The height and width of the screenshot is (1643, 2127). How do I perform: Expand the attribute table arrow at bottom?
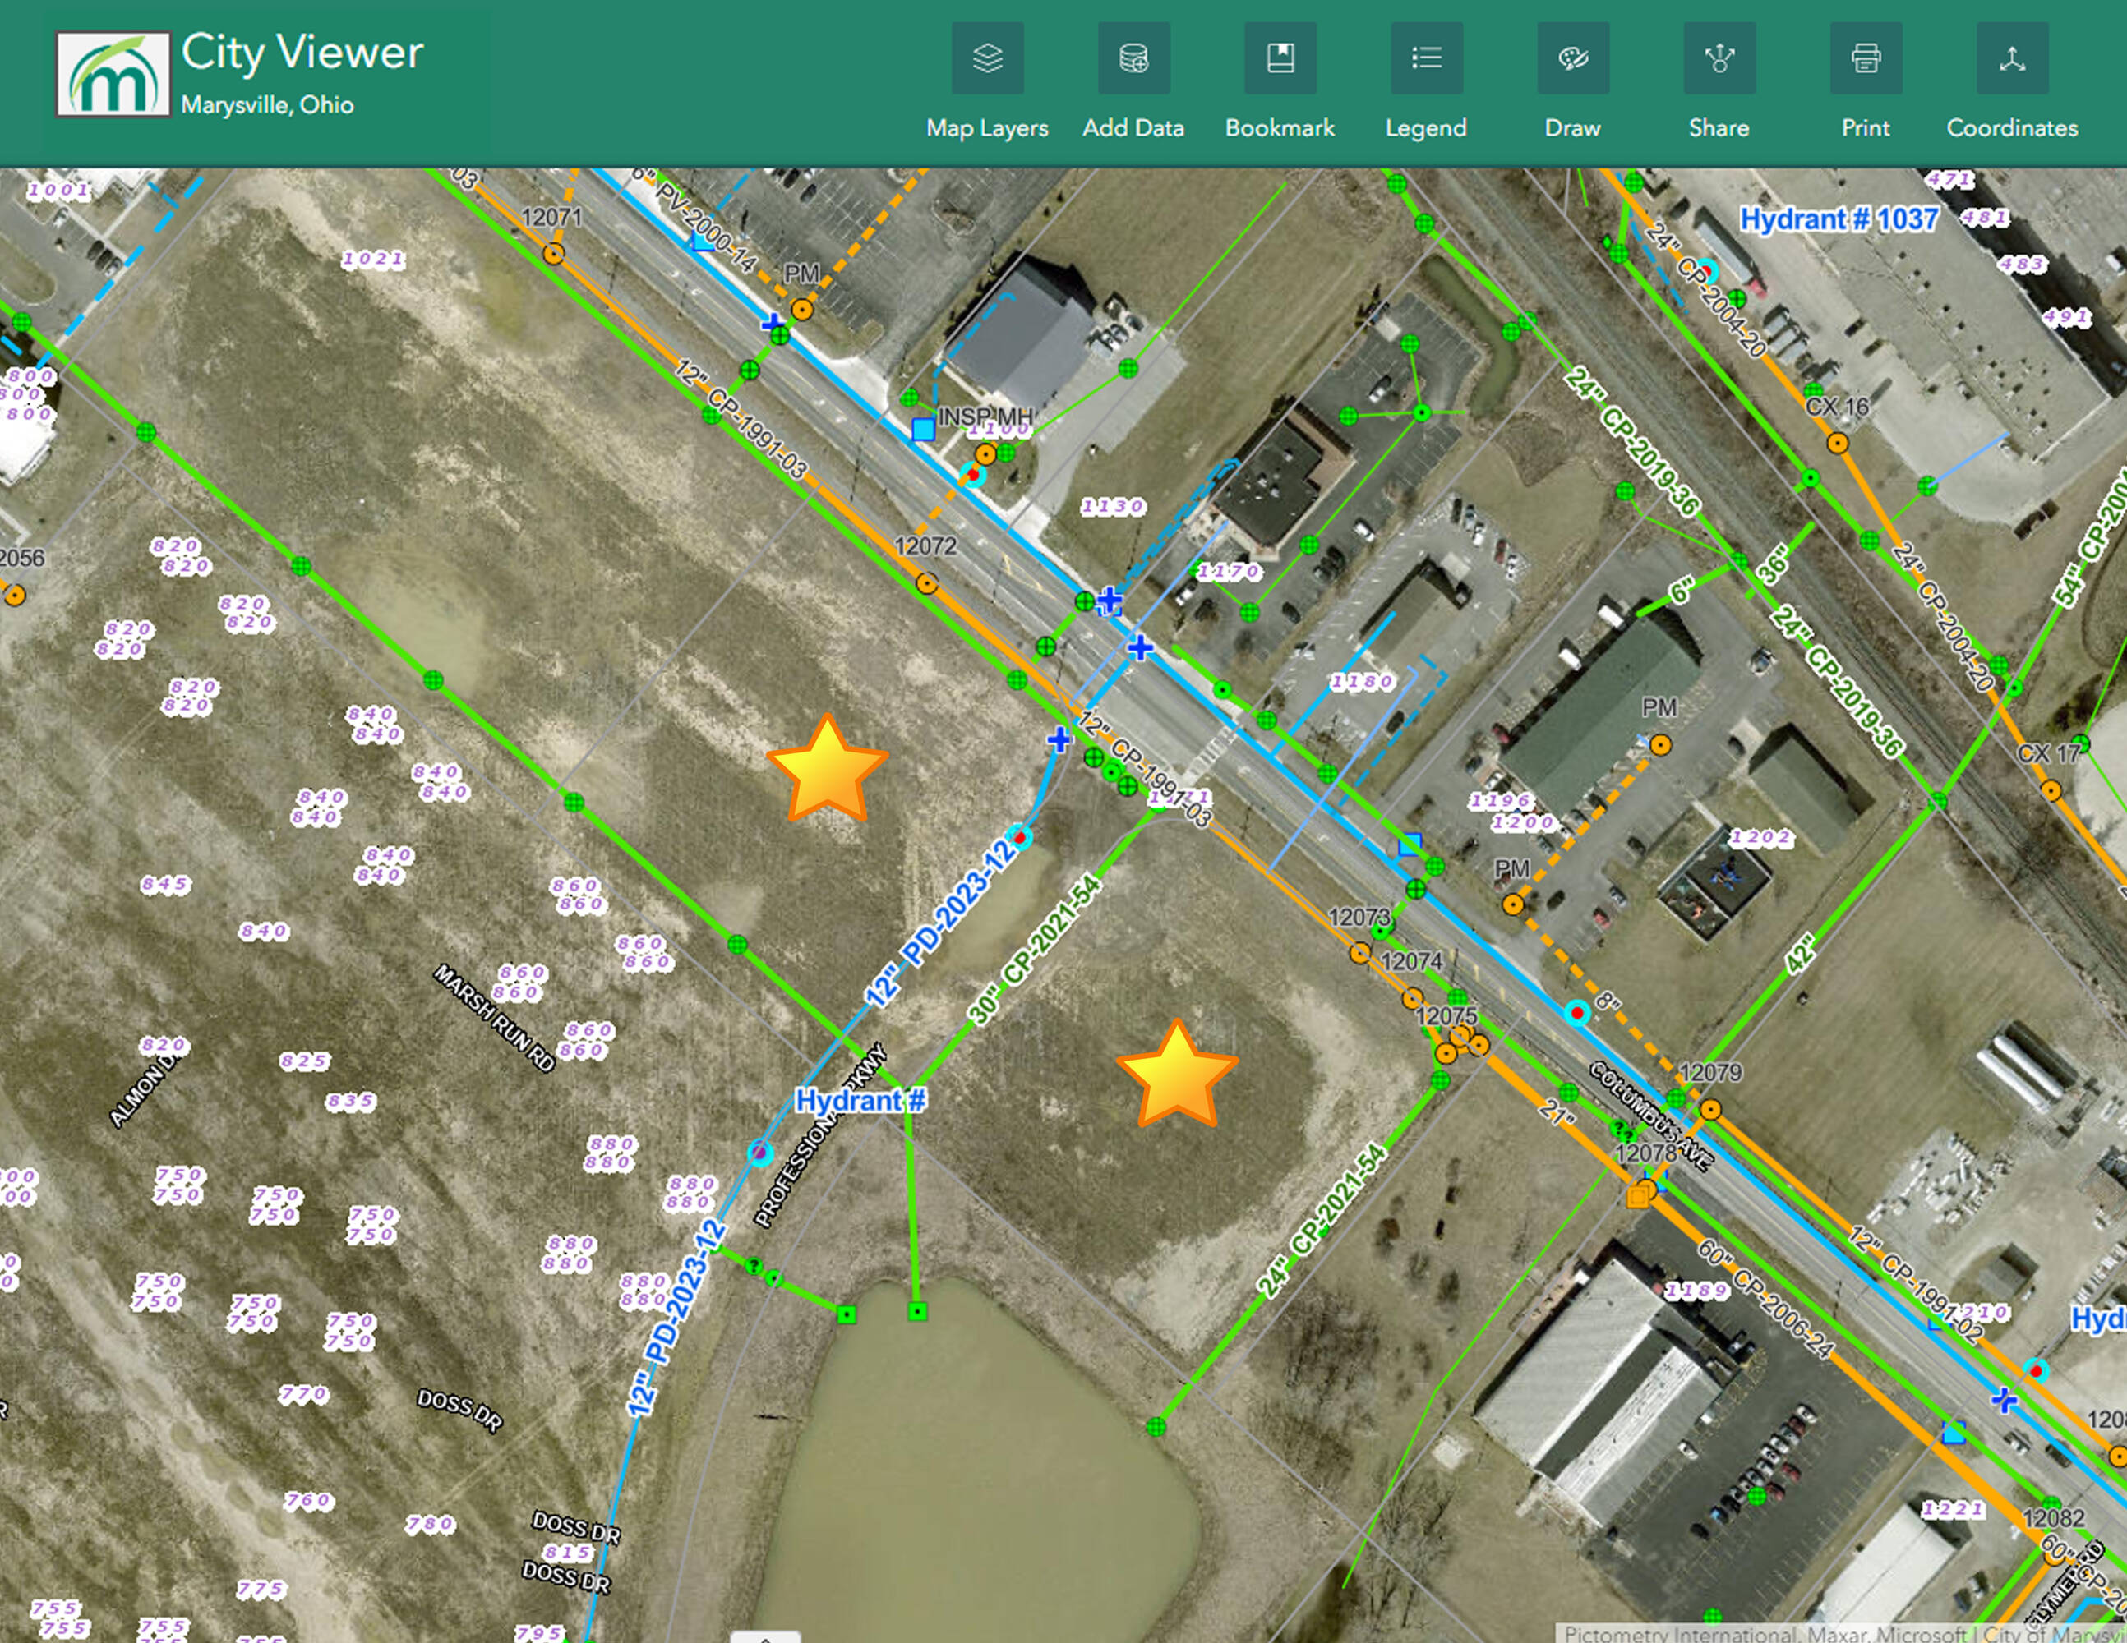pyautogui.click(x=765, y=1637)
